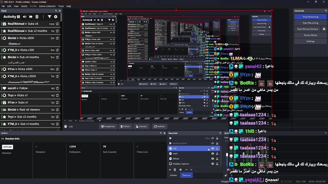Replay the Bin3sl Kicks x500 alert
Viewport: 328px width, 184px height.
pos(57,38)
